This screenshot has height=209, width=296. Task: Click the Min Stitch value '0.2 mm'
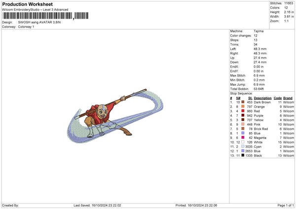[259, 80]
